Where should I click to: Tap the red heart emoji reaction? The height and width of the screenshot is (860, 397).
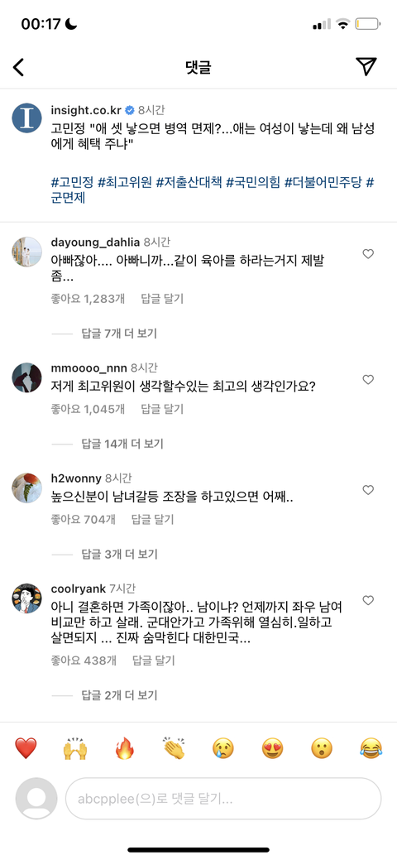25,748
